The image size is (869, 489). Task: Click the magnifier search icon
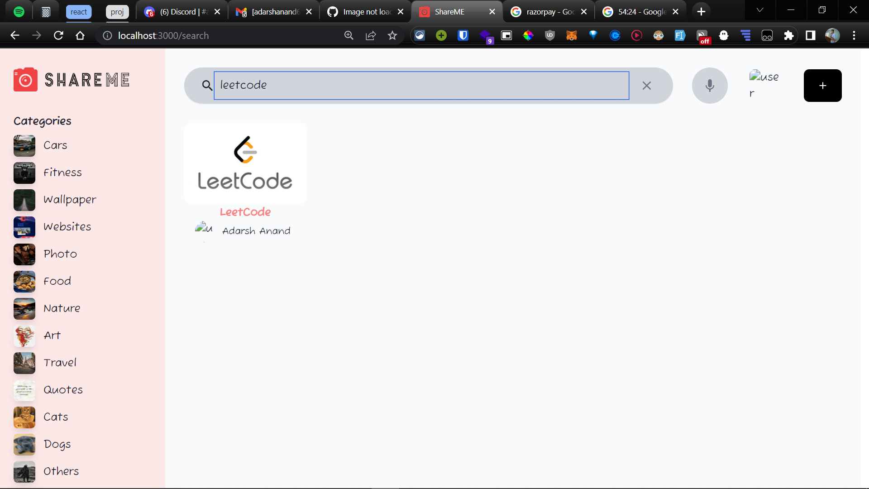207,85
